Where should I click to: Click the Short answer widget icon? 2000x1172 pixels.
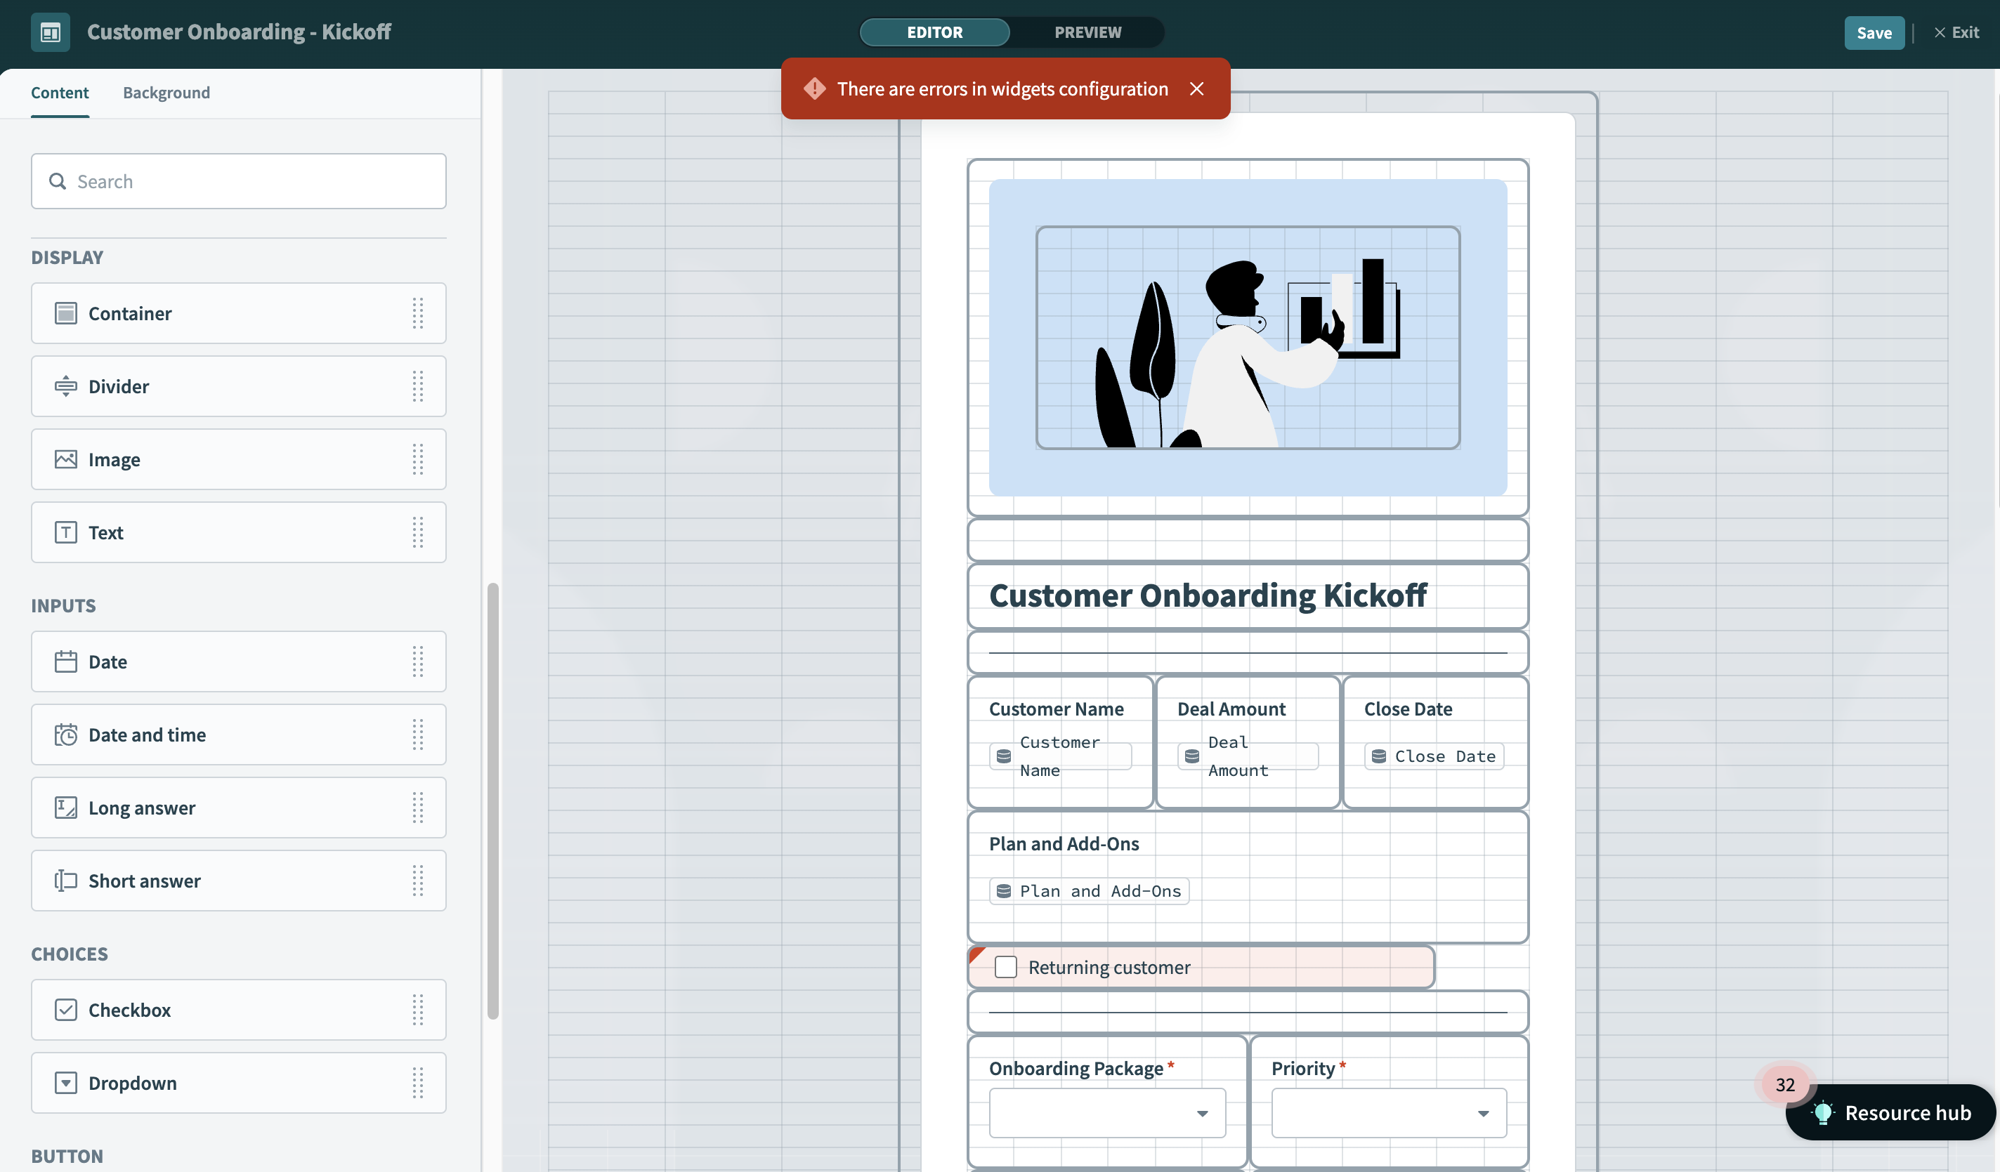[x=66, y=881]
